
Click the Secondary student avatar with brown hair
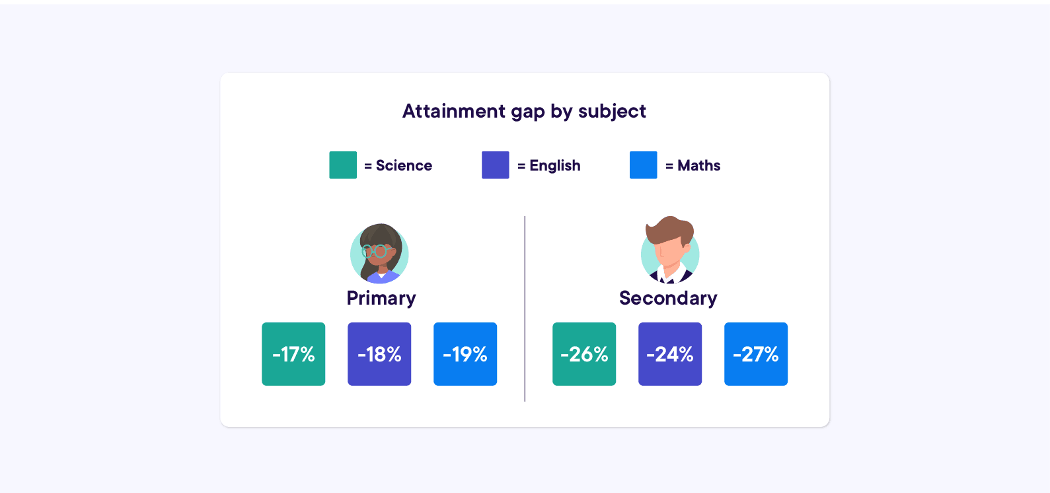(670, 250)
